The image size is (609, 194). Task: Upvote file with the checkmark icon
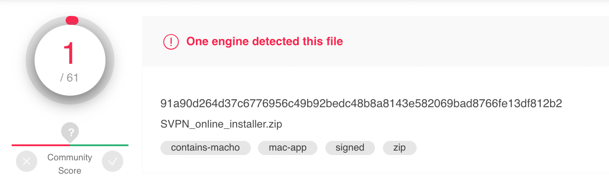(113, 162)
